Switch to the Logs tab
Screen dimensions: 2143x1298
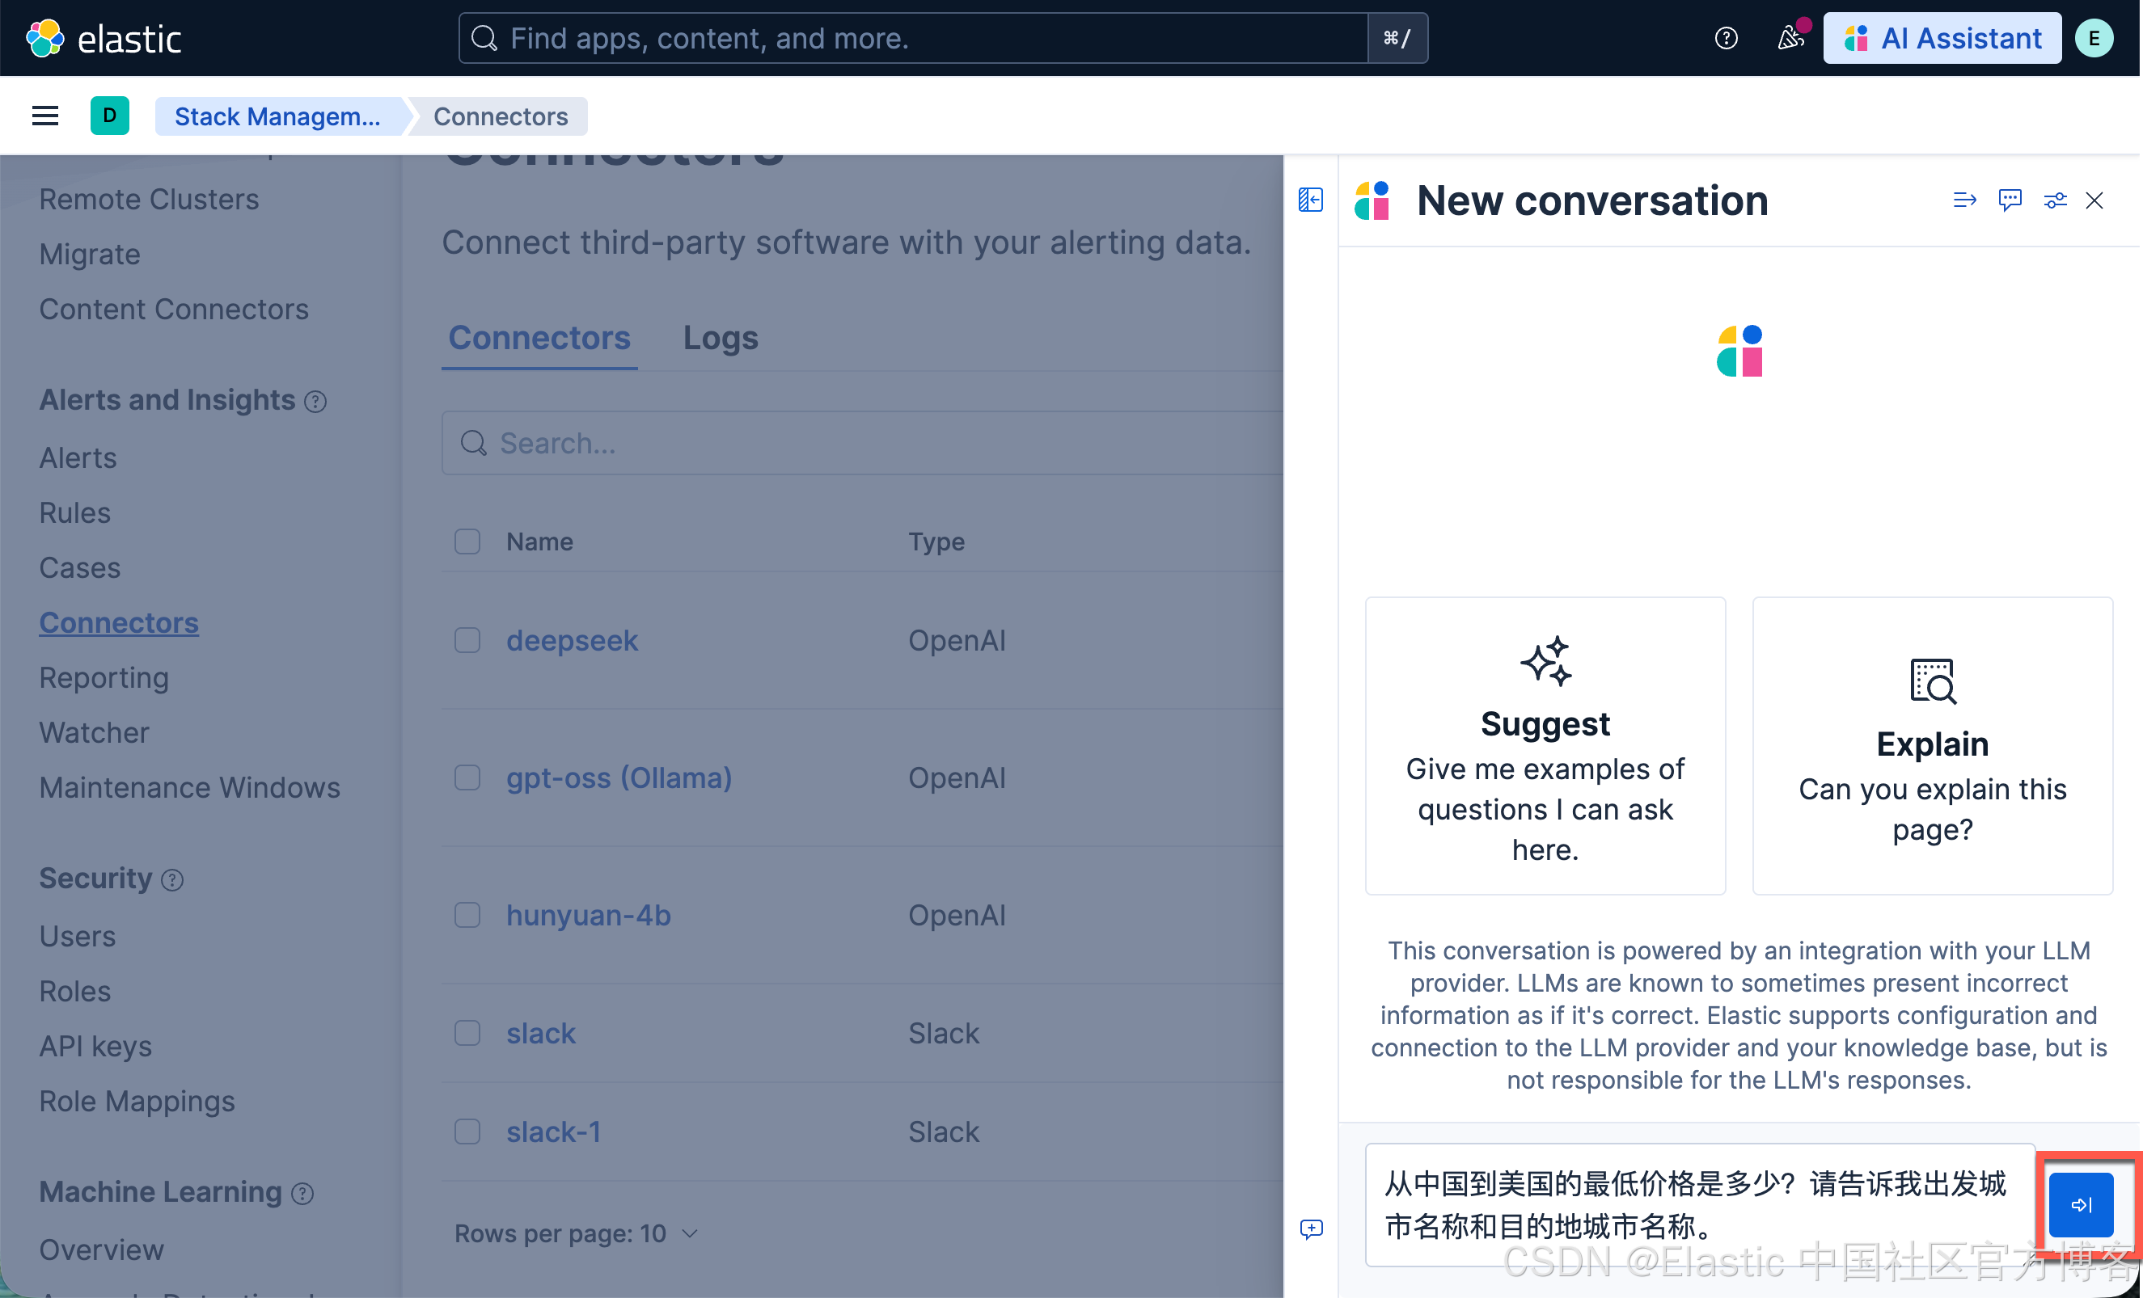click(721, 337)
